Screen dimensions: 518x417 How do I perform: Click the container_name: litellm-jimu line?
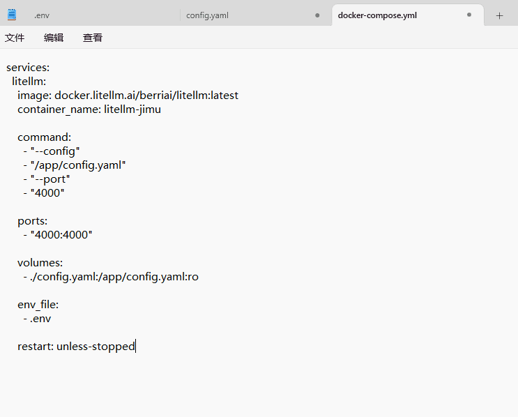pyautogui.click(x=89, y=109)
